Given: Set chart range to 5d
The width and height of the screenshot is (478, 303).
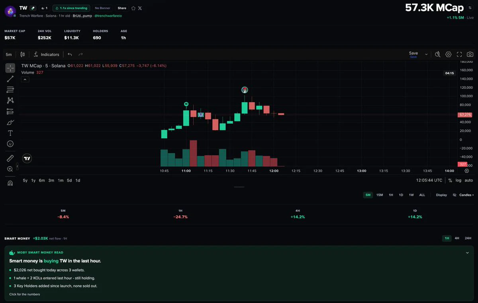Looking at the screenshot, I should click(69, 180).
